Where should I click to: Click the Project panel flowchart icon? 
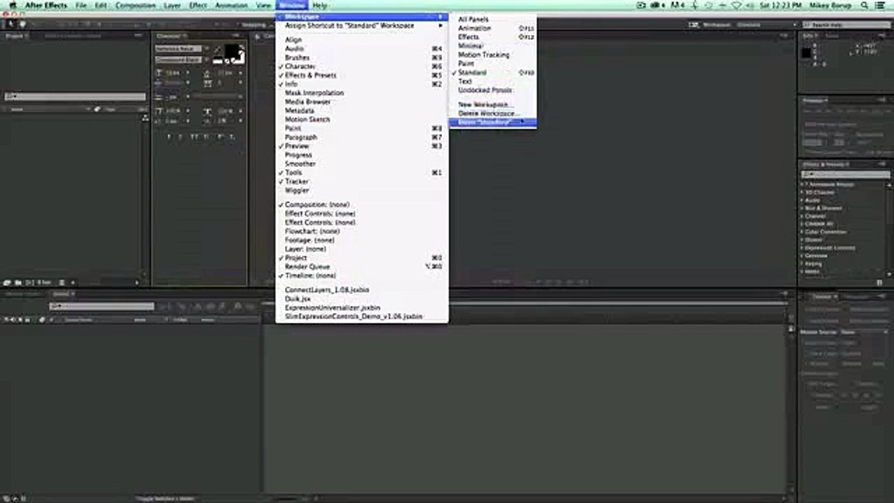tap(145, 117)
